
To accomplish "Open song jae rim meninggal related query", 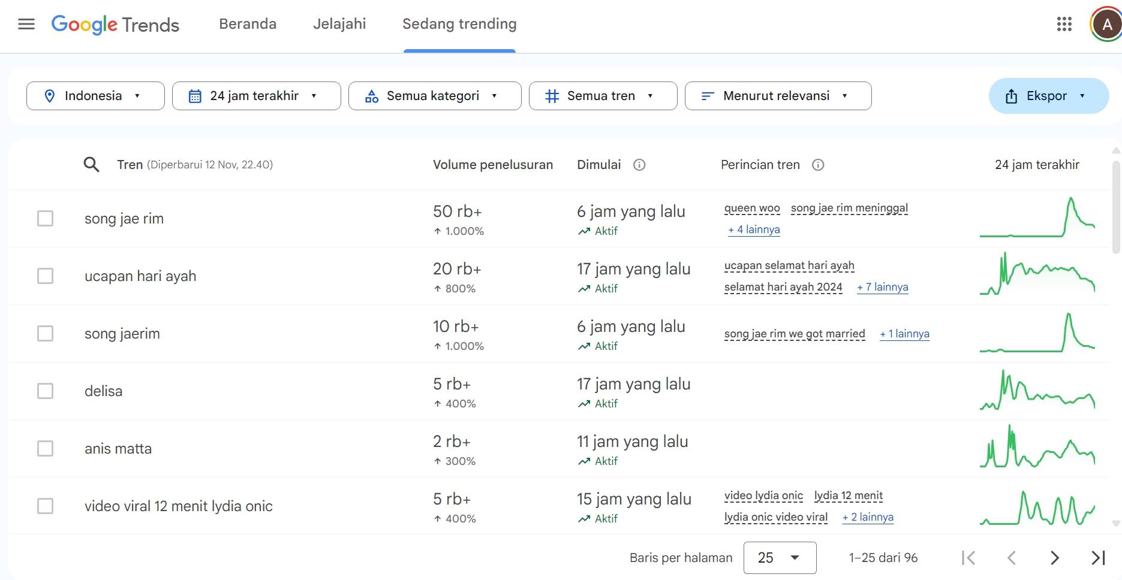I will (x=849, y=208).
